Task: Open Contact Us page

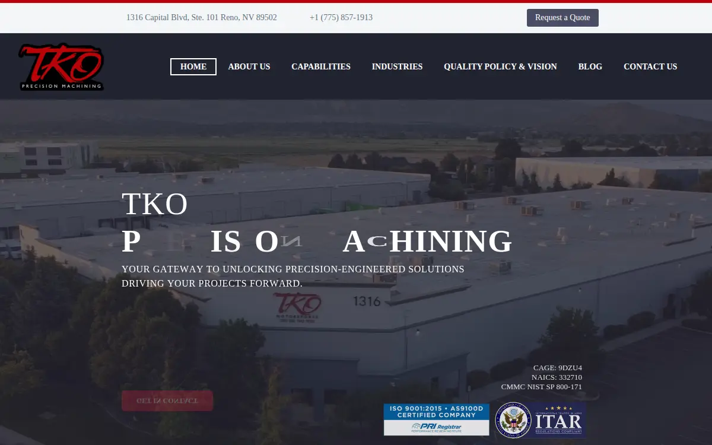Action: click(650, 66)
